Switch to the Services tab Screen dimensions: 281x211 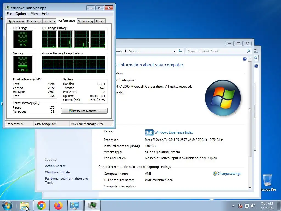[49, 21]
